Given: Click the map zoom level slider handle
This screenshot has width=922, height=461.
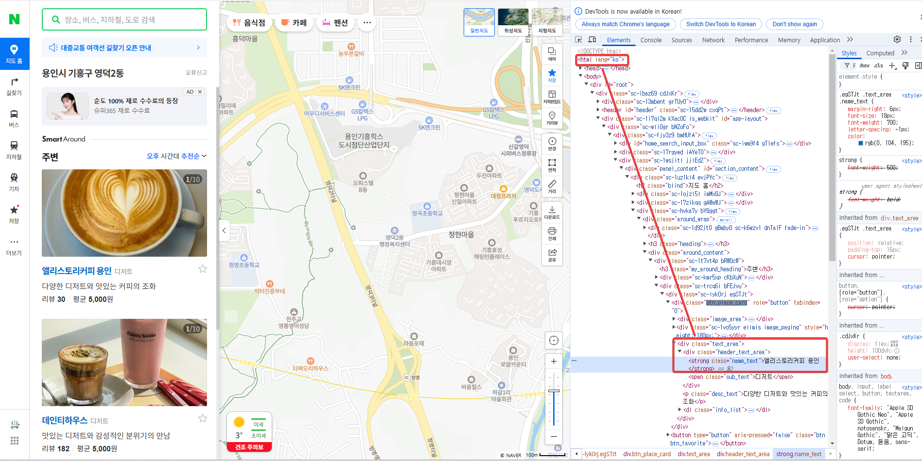Looking at the screenshot, I should tap(554, 391).
